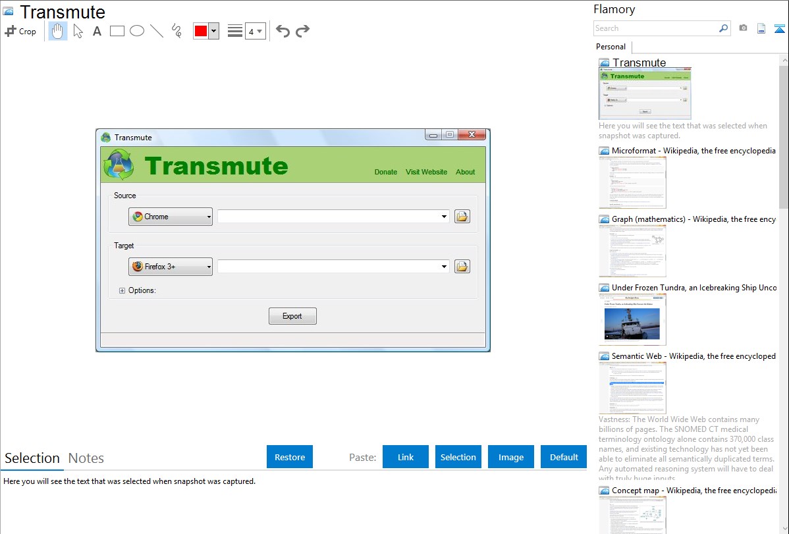This screenshot has height=534, width=789.
Task: Click the Paste Selection button
Action: [x=458, y=457]
